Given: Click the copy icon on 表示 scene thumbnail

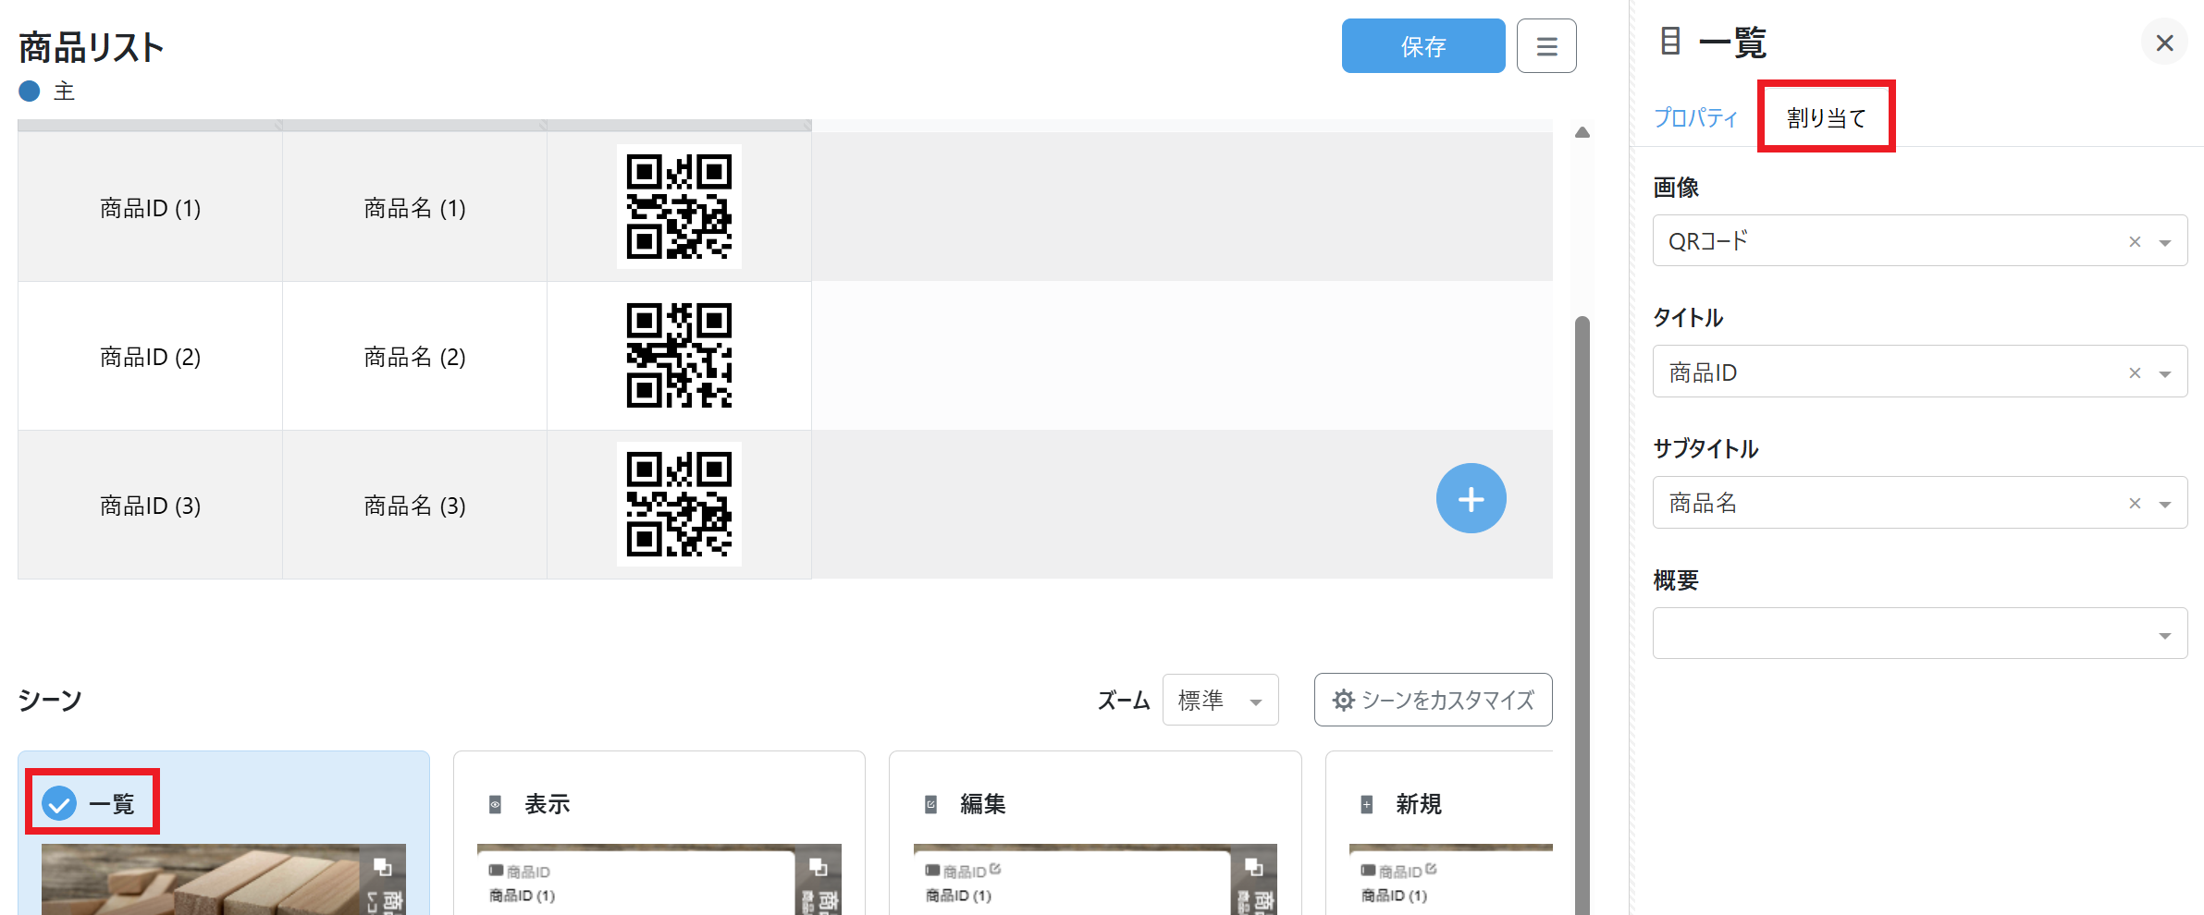Looking at the screenshot, I should (818, 867).
